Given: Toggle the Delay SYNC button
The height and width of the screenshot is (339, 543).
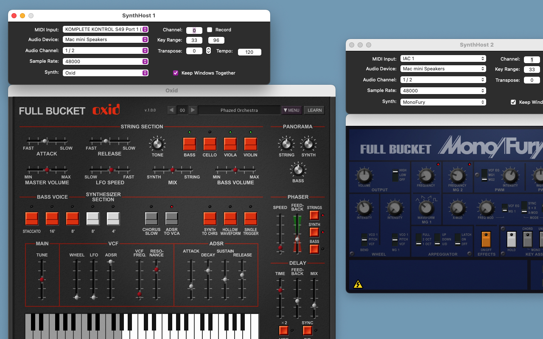Looking at the screenshot, I should pyautogui.click(x=308, y=331).
